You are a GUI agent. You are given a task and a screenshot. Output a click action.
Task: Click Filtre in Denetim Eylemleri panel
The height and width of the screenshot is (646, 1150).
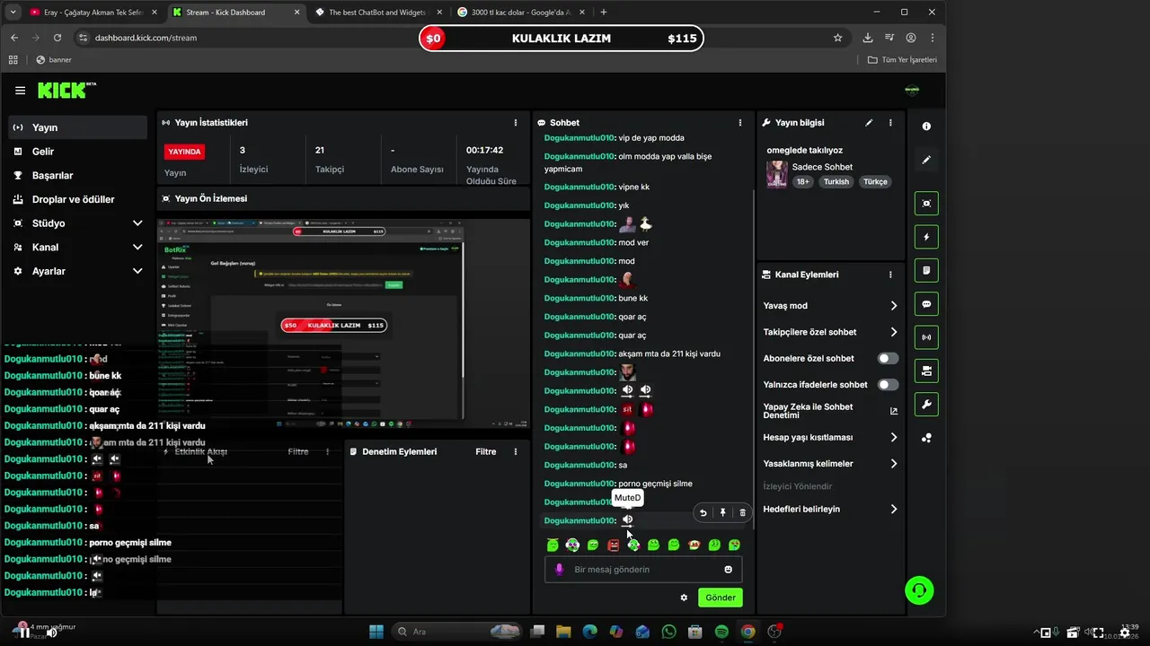[485, 451]
